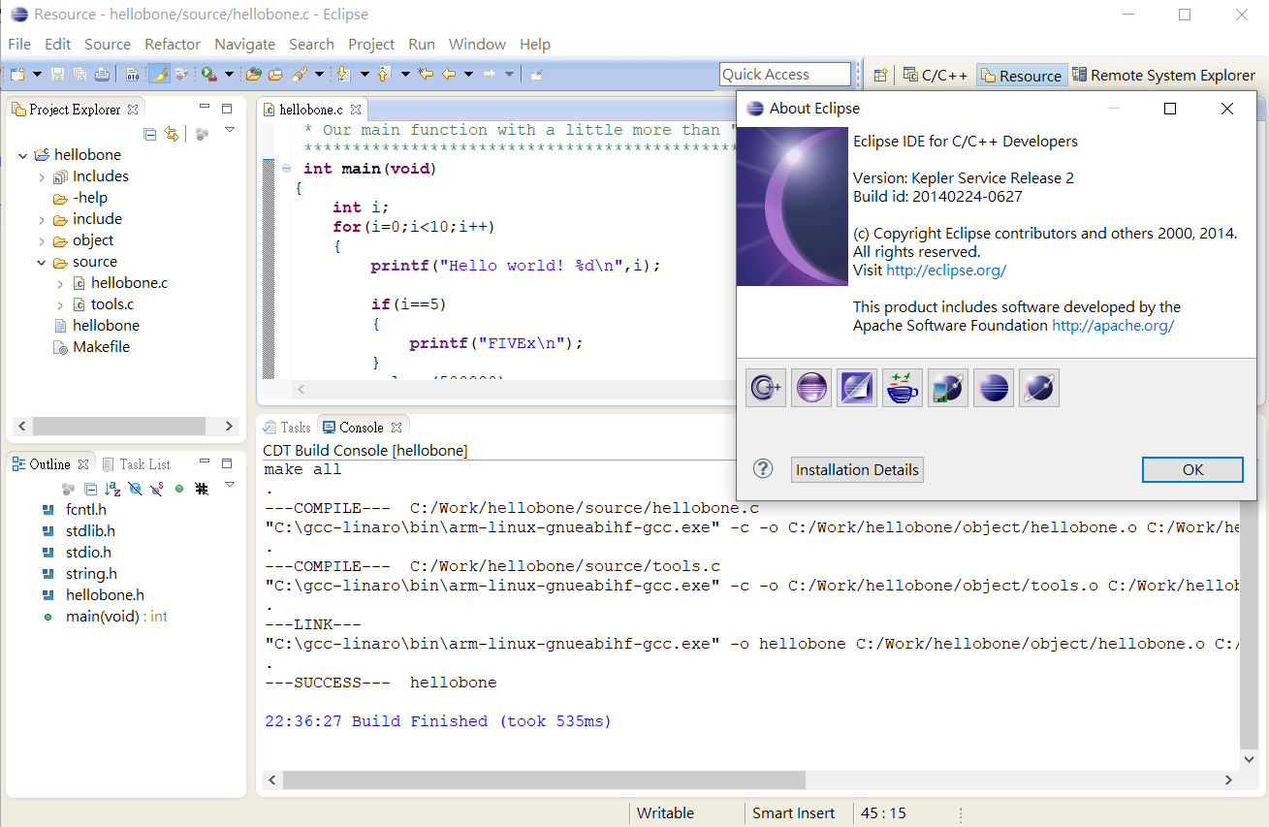Screen dimensions: 1269x827
Task: Click the teacup plug-in icon in About dialog
Action: point(902,388)
